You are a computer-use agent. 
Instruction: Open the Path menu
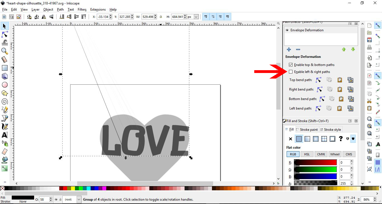pos(60,9)
